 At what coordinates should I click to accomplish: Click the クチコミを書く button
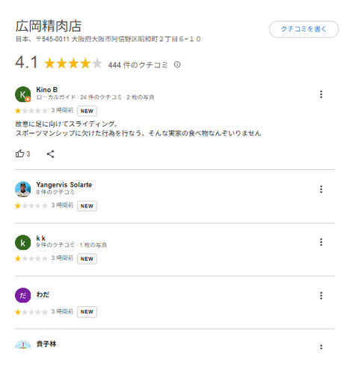tap(304, 29)
